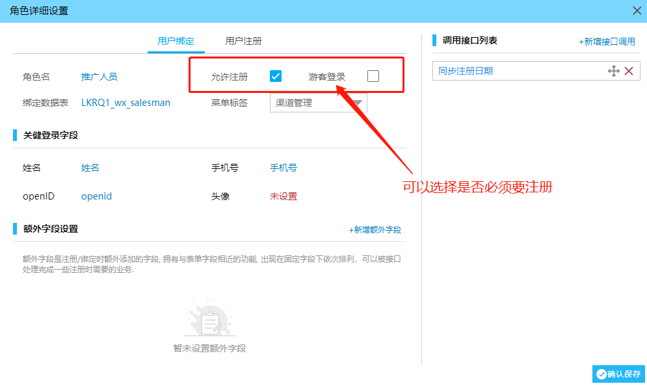Close the 角色详细设置 dialog
The image size is (647, 386).
click(637, 10)
